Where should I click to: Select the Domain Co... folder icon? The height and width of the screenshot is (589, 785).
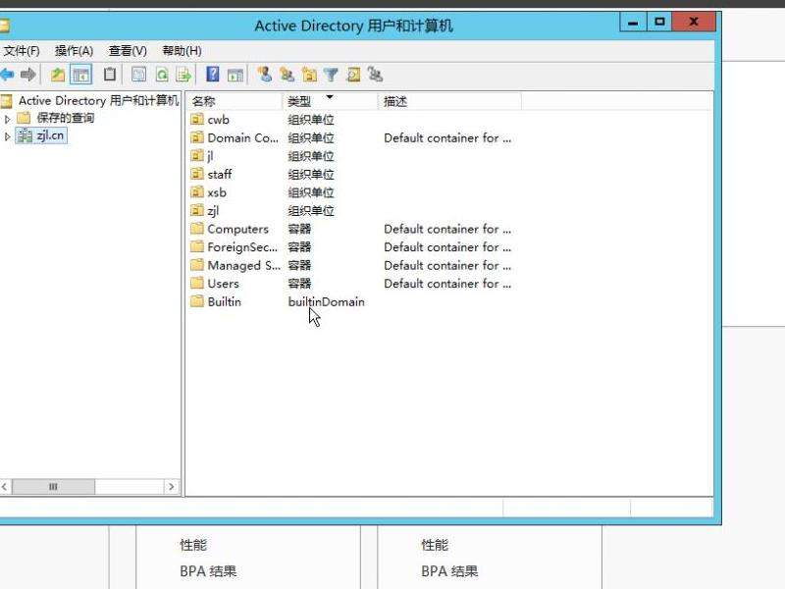tap(197, 137)
